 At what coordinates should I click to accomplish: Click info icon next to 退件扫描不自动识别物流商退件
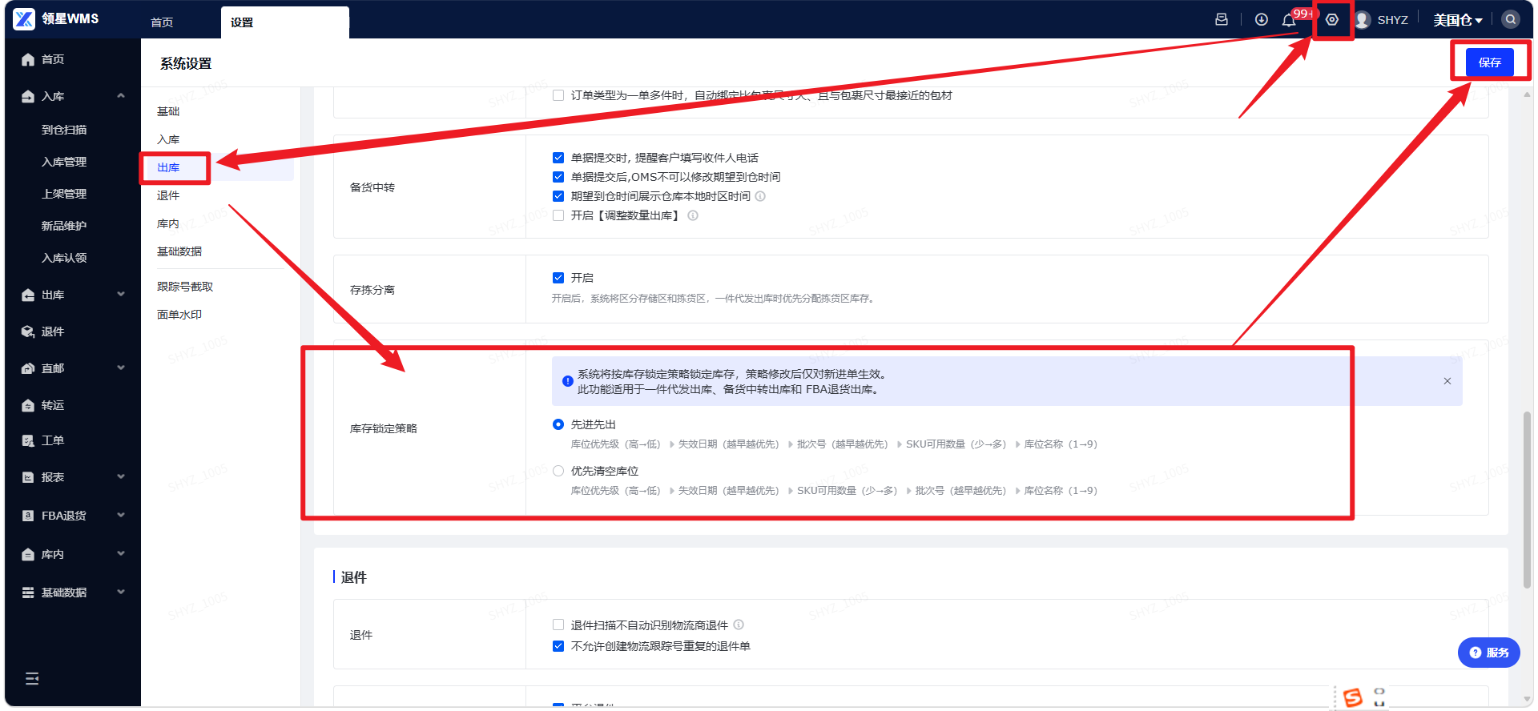point(739,625)
